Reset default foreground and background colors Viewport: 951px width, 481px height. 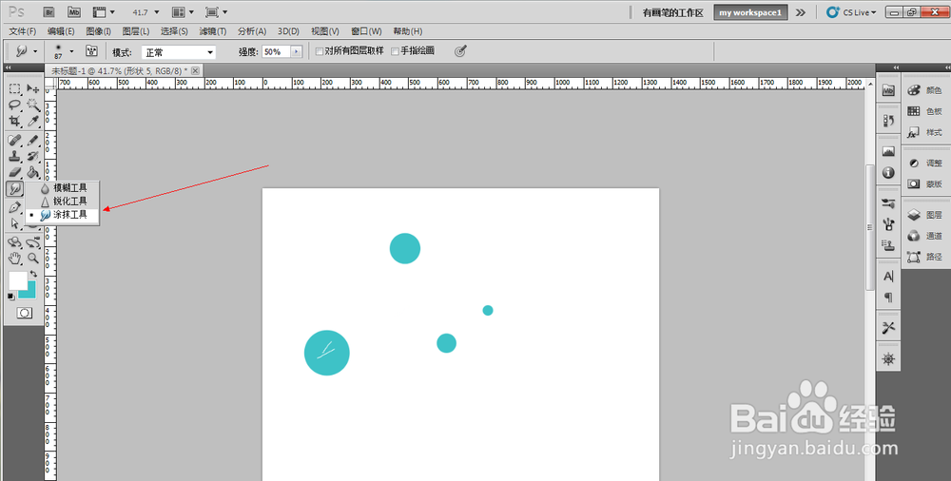pyautogui.click(x=10, y=296)
